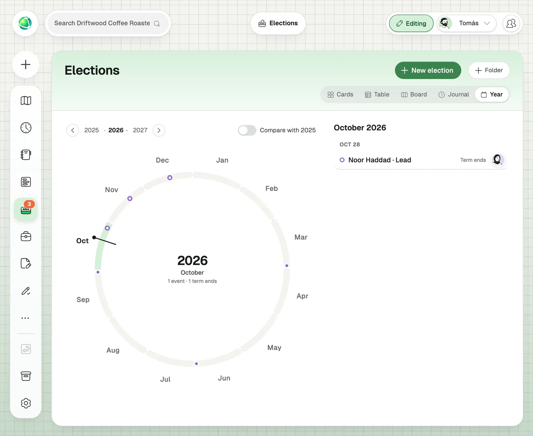
Task: Open the map icon in the sidebar
Action: pos(26,101)
